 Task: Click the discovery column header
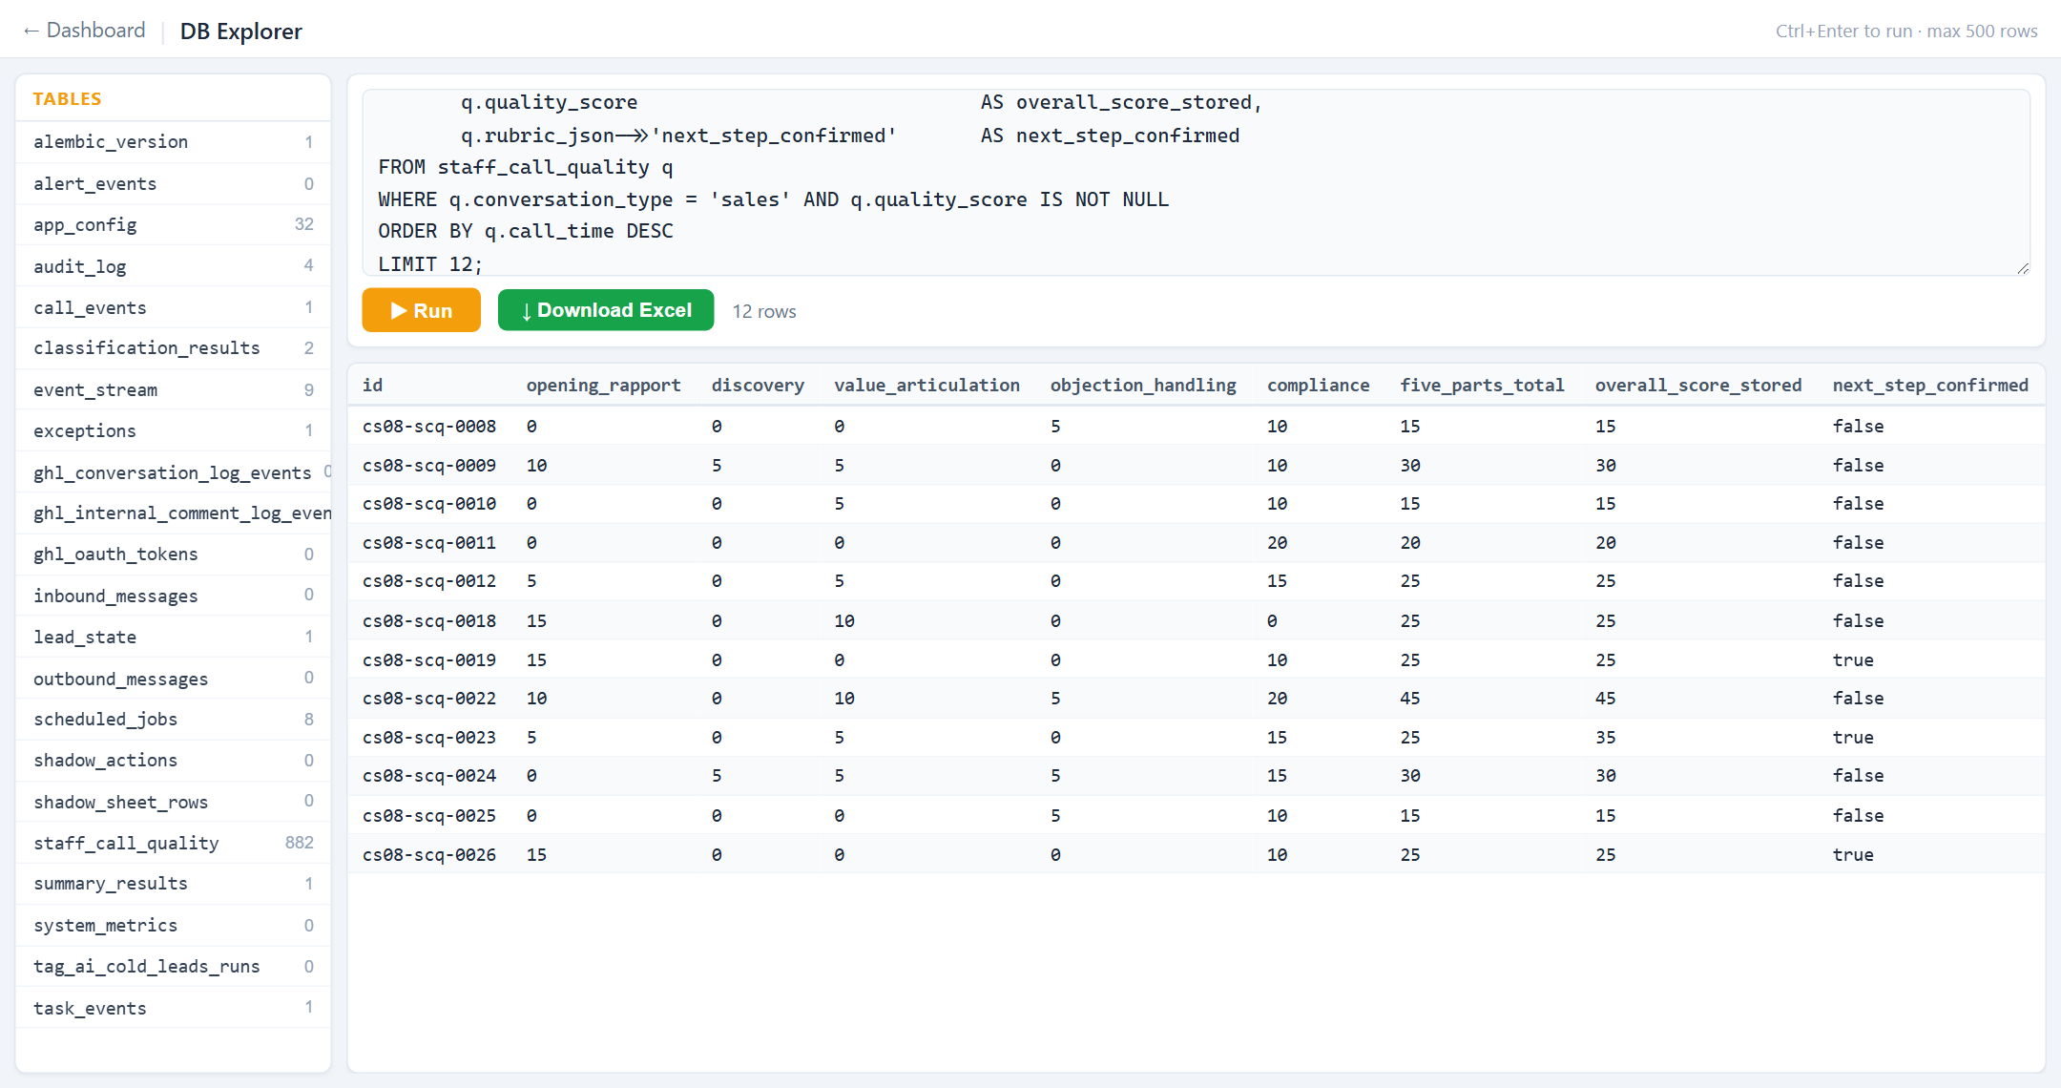pos(758,385)
